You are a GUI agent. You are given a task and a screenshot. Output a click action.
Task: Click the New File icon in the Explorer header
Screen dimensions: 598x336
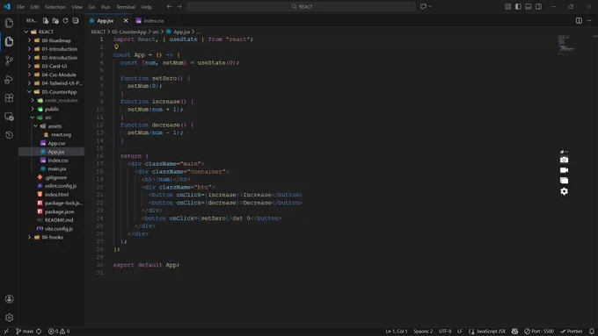(46, 20)
